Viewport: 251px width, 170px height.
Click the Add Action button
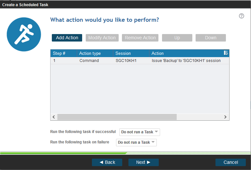pos(67,38)
